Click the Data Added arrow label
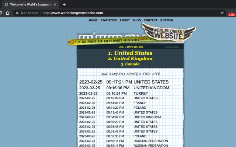This screenshot has width=236, height=147. pyautogui.click(x=173, y=47)
